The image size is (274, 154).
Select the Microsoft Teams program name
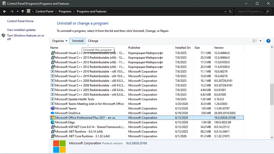coord(66,108)
